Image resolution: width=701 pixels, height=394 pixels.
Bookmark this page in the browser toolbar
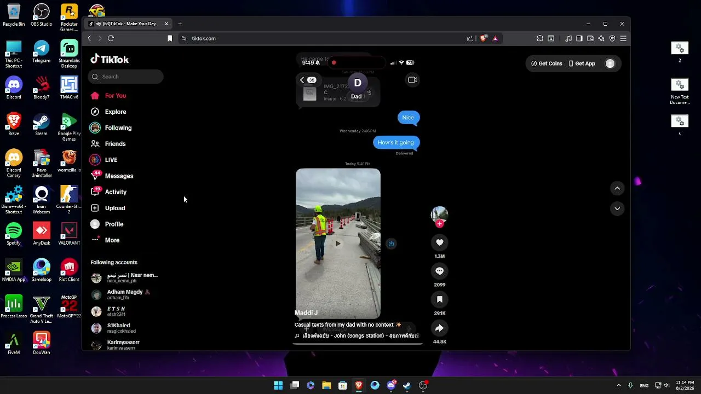click(x=170, y=38)
